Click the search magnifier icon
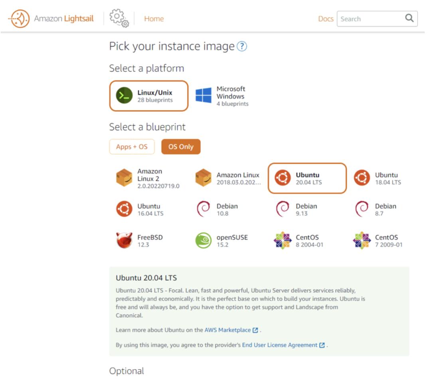Viewport: 431px width, 382px height. [409, 18]
